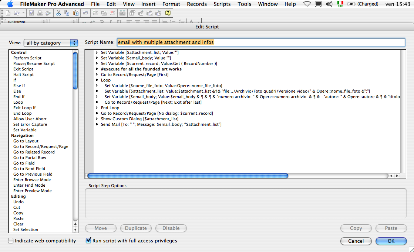Click the Italian flag input menu icon
Viewport: 414px width, 252px height.
[340, 4]
